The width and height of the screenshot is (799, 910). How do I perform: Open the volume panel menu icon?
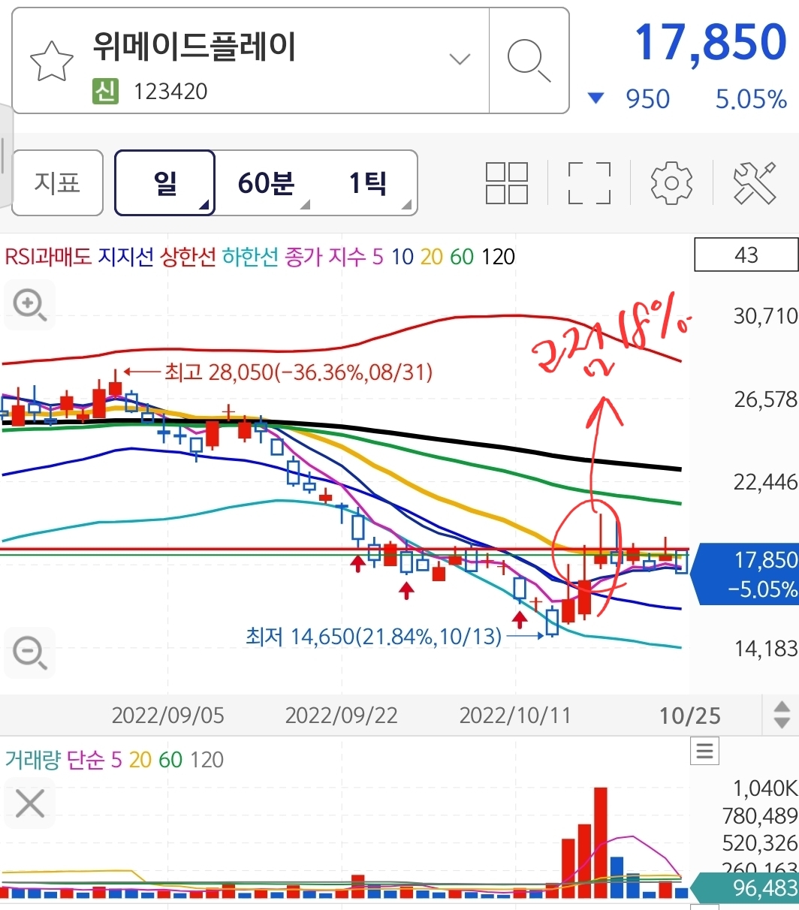704,751
